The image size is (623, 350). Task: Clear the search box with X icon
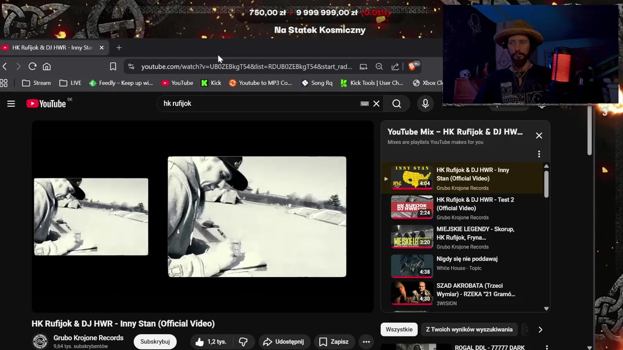pos(376,104)
